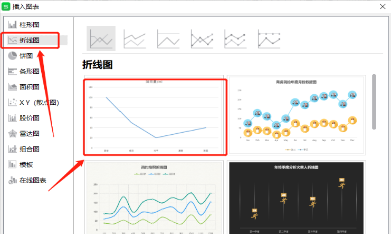
Task: Pick the 商务简约年度月份数据图 thumbnail
Action: point(297,115)
